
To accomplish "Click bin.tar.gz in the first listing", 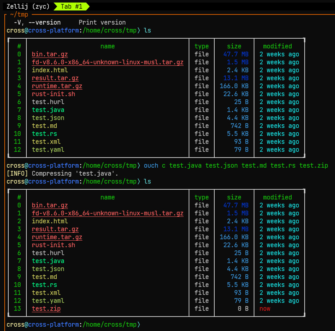I will click(50, 54).
